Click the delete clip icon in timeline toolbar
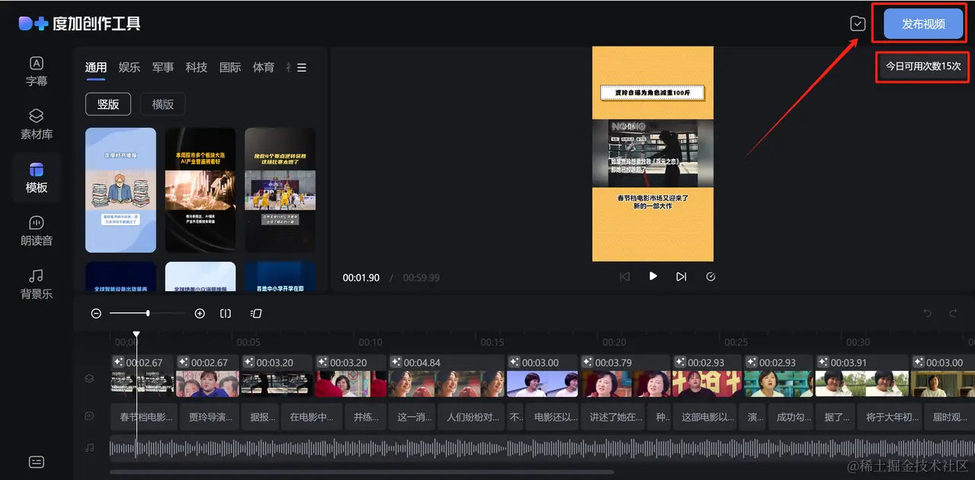Screen dimensions: 975x480 (256, 313)
